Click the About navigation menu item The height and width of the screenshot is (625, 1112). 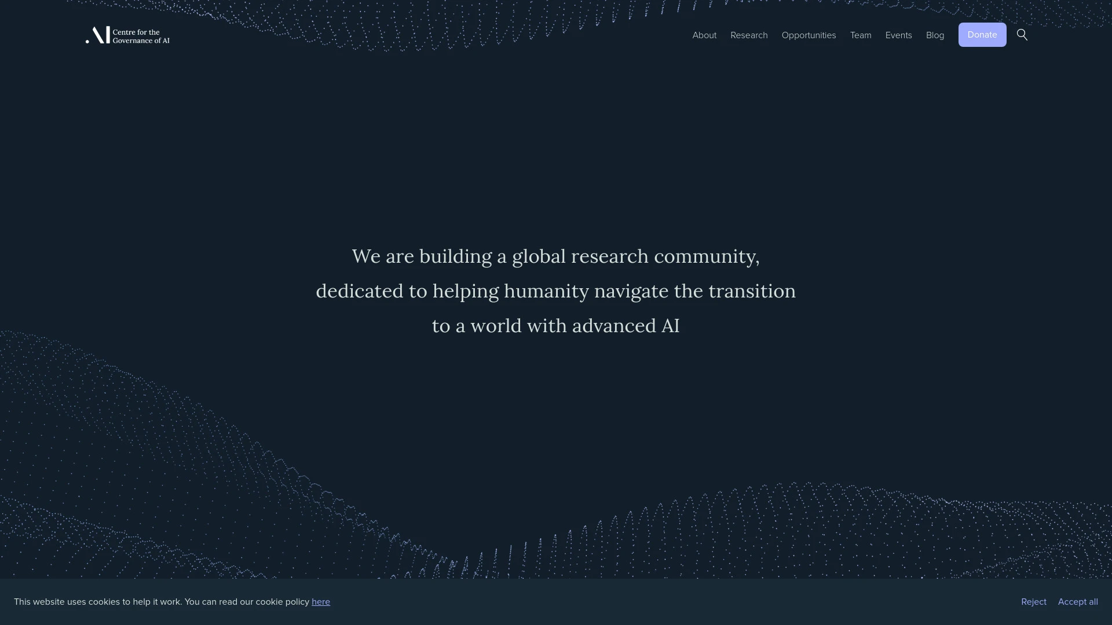[704, 35]
